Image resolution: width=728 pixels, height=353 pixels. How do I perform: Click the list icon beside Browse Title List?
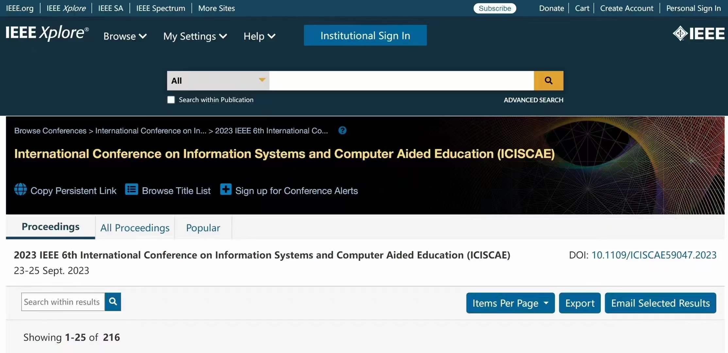click(x=131, y=190)
